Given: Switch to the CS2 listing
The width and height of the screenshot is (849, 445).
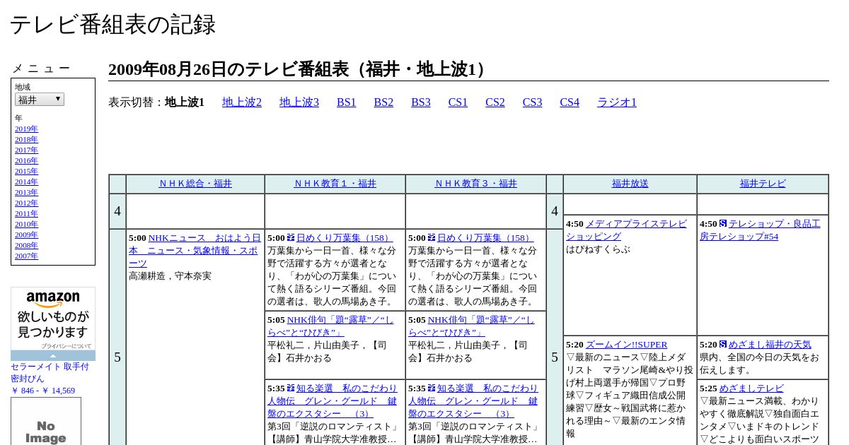Looking at the screenshot, I should coord(495,102).
